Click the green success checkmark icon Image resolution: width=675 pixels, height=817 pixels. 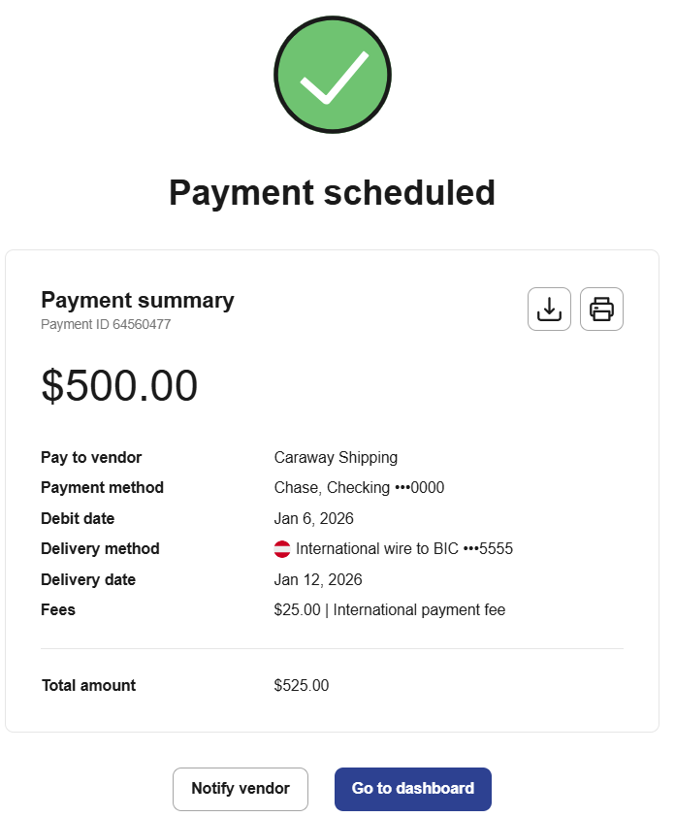(333, 75)
